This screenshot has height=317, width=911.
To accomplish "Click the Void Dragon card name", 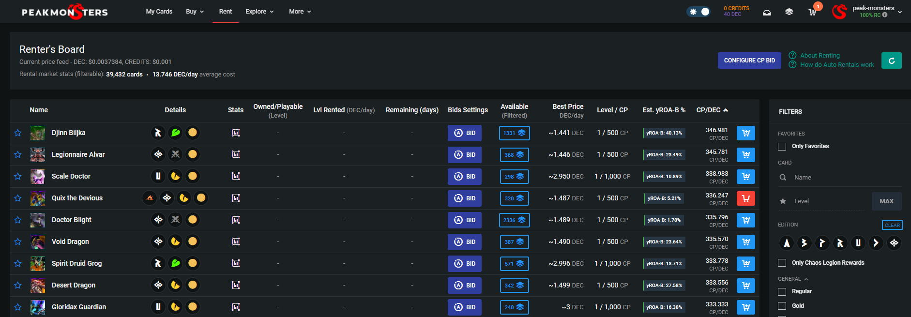I will point(70,242).
